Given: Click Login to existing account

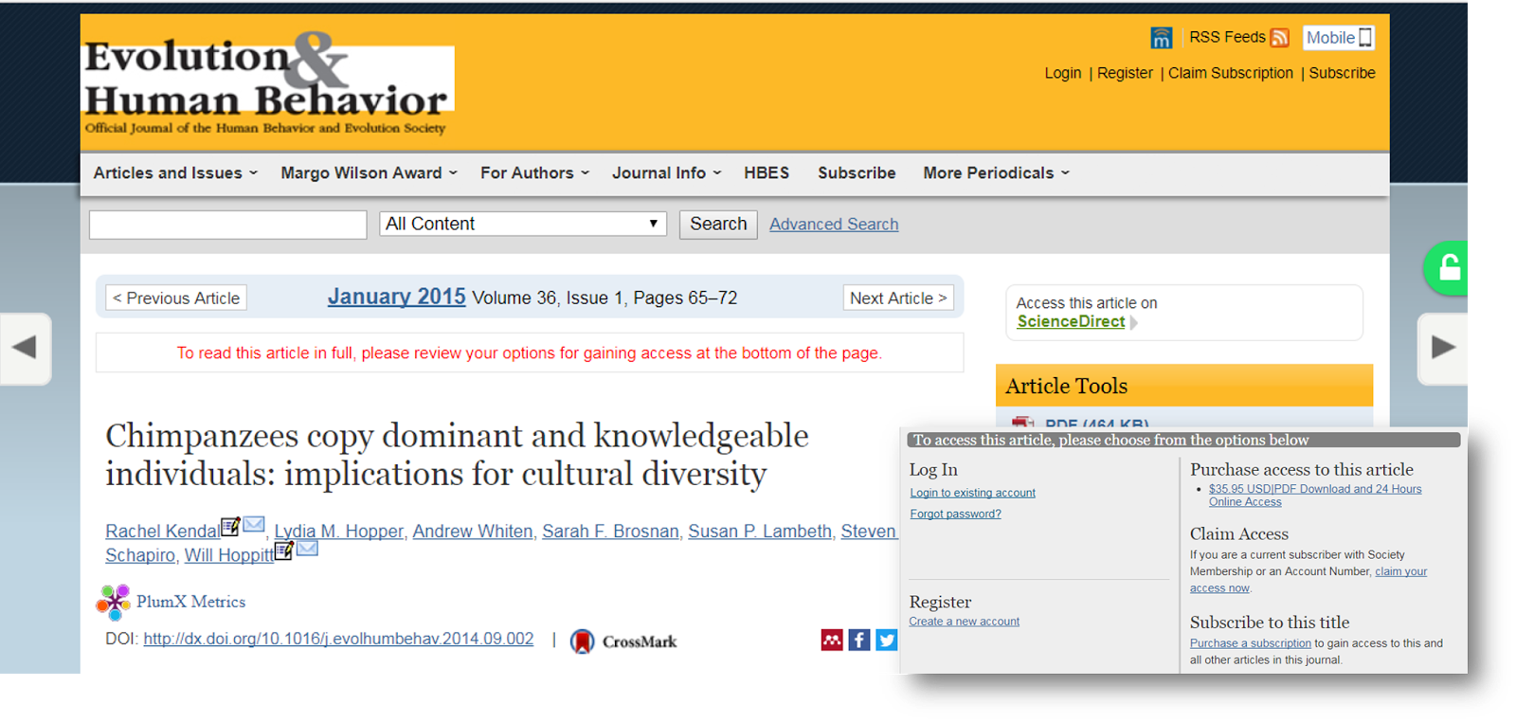Looking at the screenshot, I should (x=972, y=493).
